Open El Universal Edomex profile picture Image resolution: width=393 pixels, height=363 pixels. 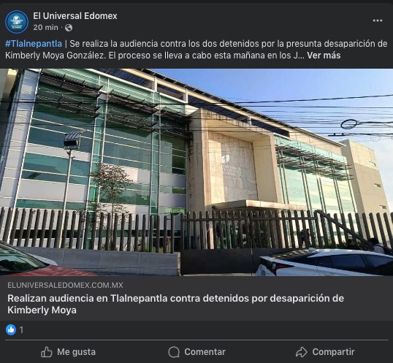click(17, 22)
